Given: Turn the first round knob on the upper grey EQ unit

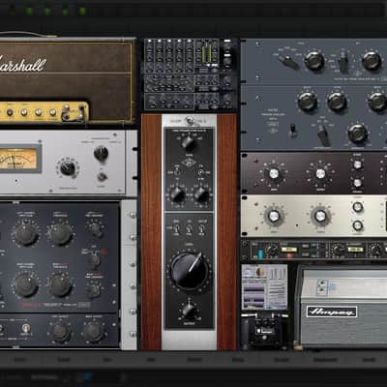Looking at the screenshot, I should click(314, 61).
